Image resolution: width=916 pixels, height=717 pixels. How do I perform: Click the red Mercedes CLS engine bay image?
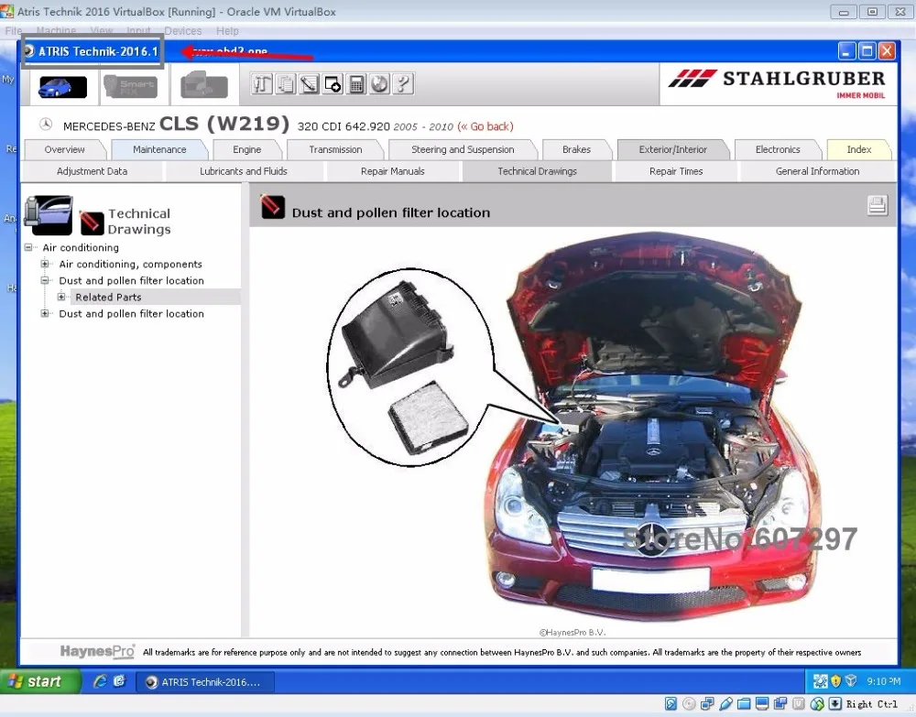(x=654, y=426)
